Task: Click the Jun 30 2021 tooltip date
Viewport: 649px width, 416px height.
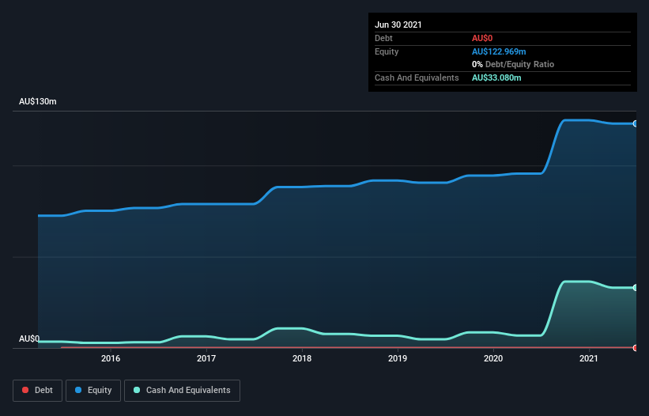Action: [x=398, y=25]
